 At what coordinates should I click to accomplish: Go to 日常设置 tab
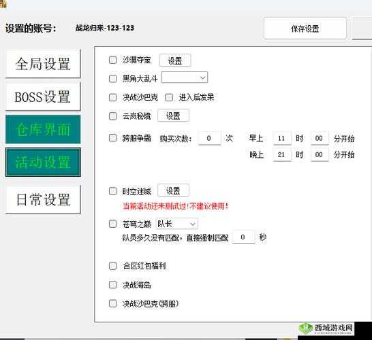(43, 200)
